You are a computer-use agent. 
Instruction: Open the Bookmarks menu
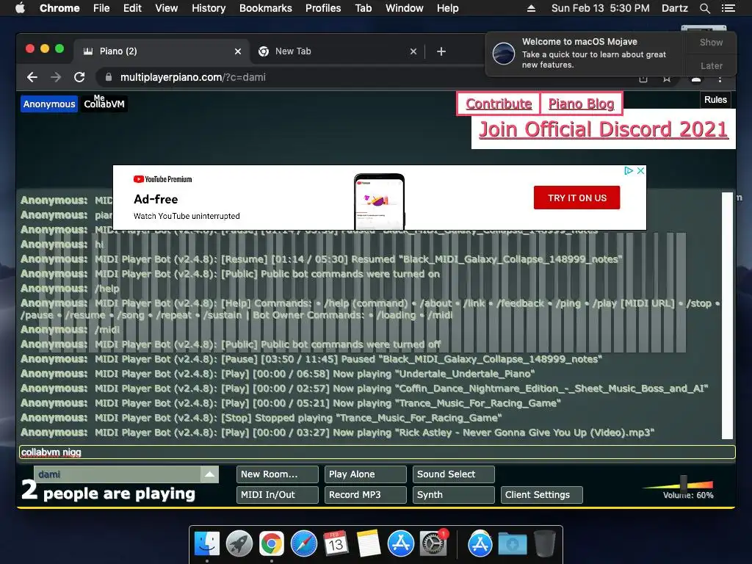tap(266, 8)
